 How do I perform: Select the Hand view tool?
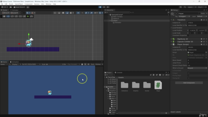click(4, 16)
